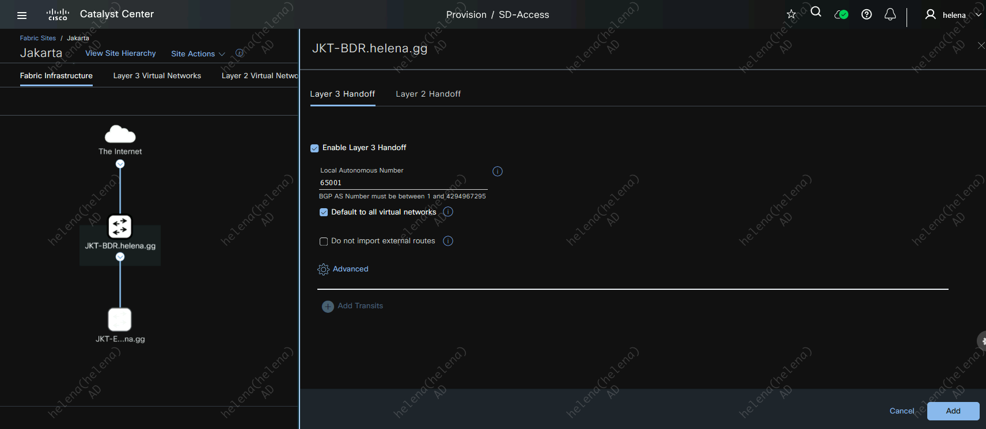Click the cloud status icon
Screen dimensions: 986x429
841,14
